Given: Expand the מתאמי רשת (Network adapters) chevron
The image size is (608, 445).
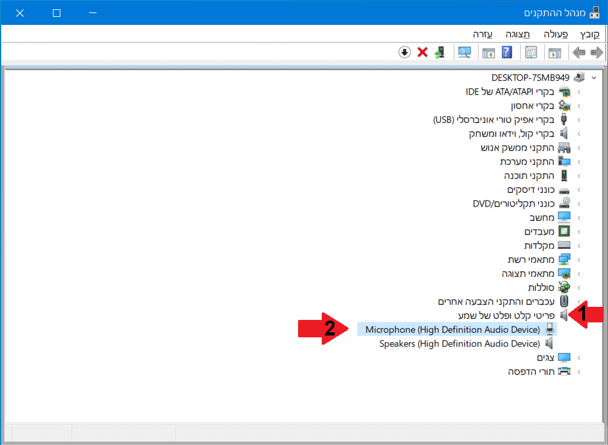Looking at the screenshot, I should pyautogui.click(x=579, y=260).
